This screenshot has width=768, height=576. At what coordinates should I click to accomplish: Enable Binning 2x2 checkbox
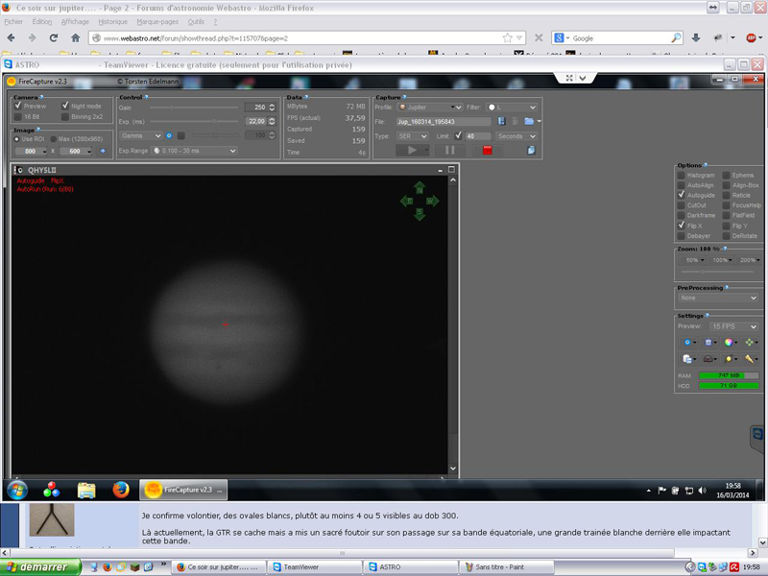(x=65, y=116)
